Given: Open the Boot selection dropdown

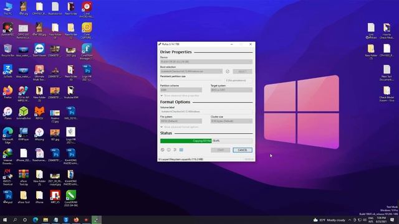Looking at the screenshot, I should pyautogui.click(x=191, y=72).
